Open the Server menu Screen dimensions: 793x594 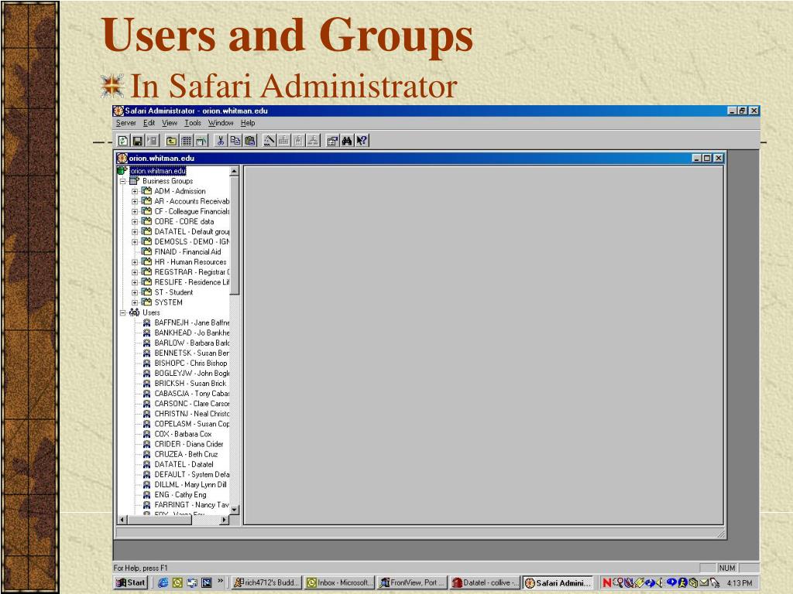click(126, 123)
